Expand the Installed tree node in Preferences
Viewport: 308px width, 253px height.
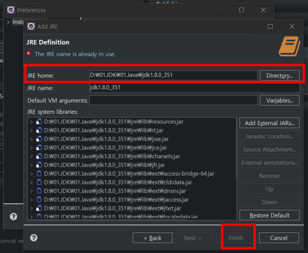click(8, 22)
